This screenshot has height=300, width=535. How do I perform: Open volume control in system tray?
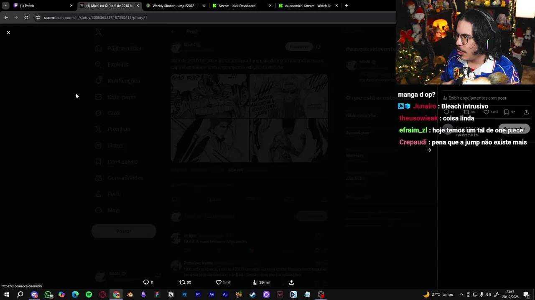[x=489, y=295]
